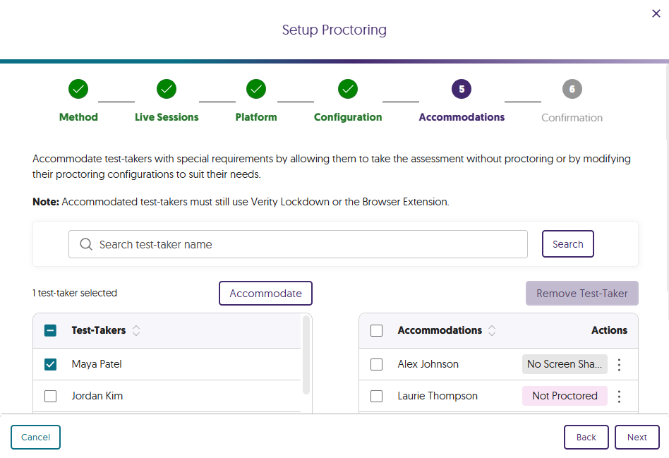Image resolution: width=669 pixels, height=458 pixels.
Task: Go to the Platform step circle
Action: 256,89
